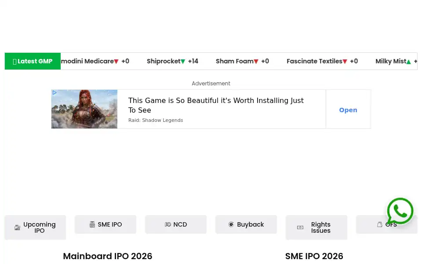Click the green down arrow next to Shiprocket
Image resolution: width=422 pixels, height=264 pixels.
[x=183, y=62]
